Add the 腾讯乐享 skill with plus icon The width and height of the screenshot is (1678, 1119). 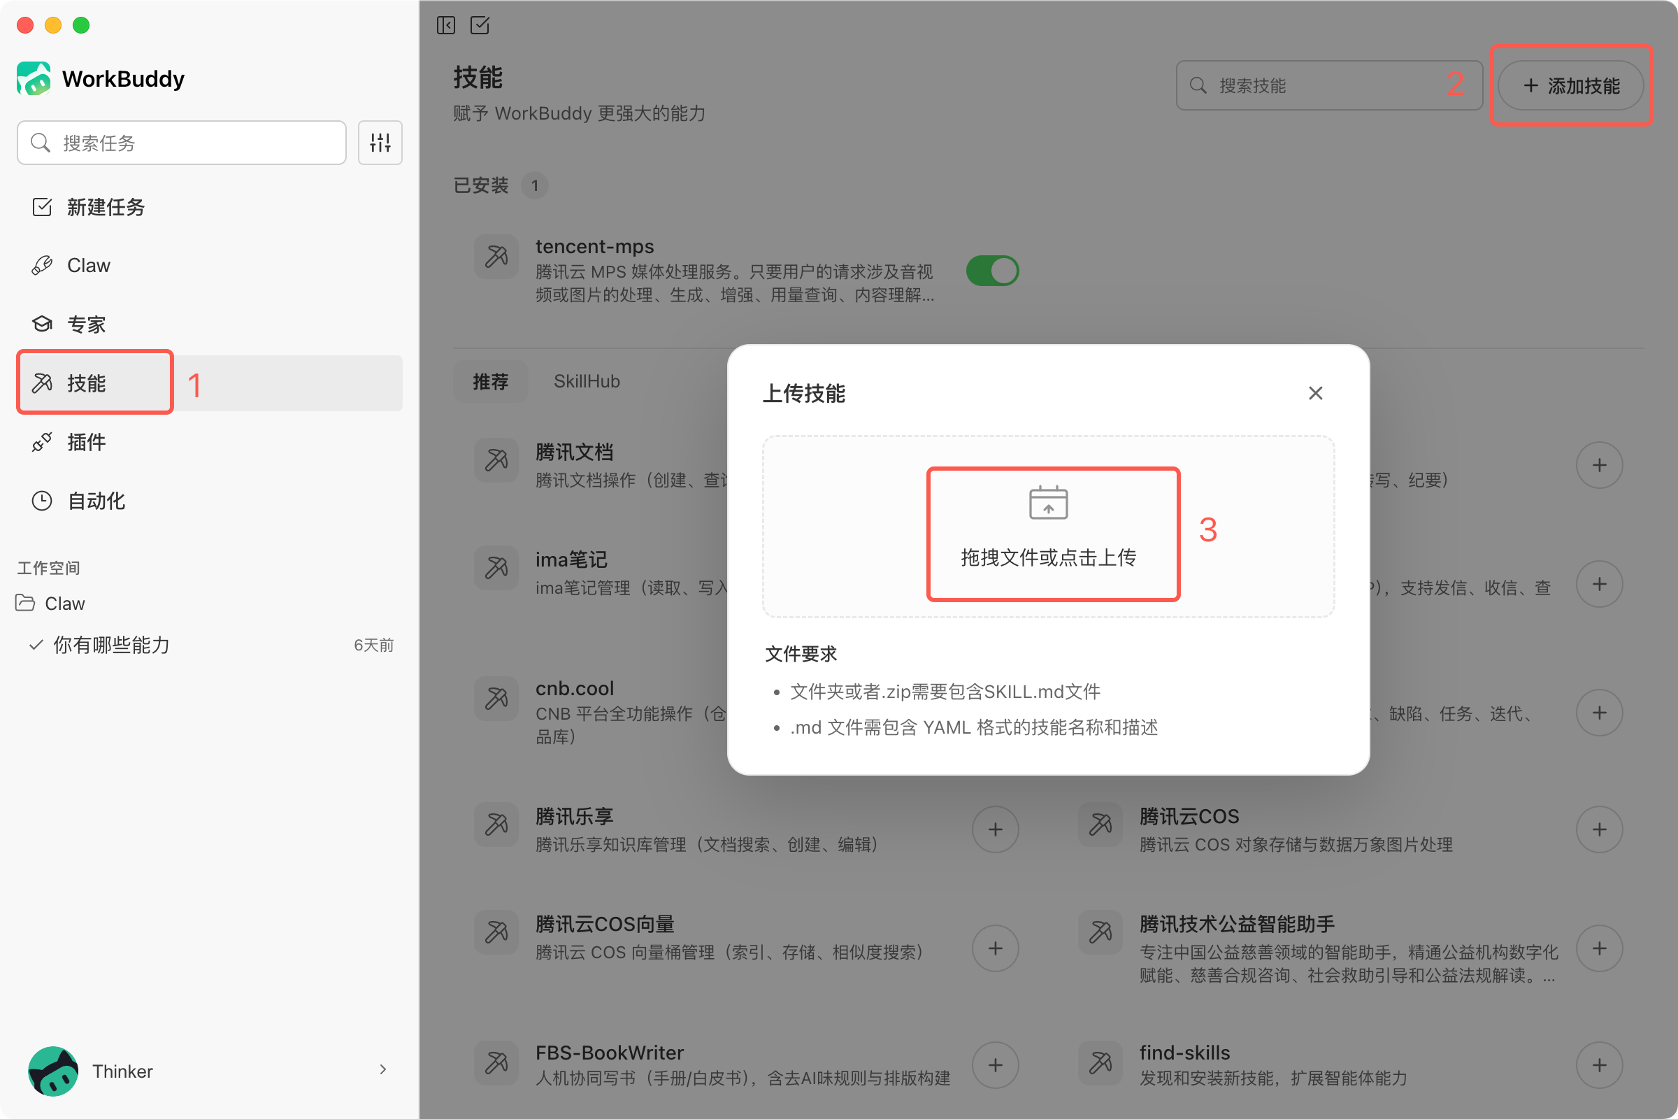(x=995, y=829)
